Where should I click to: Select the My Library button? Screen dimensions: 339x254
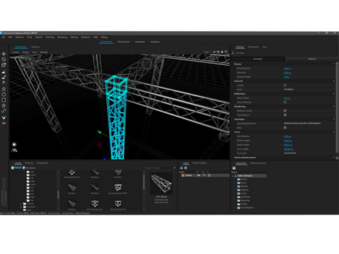pos(29,168)
